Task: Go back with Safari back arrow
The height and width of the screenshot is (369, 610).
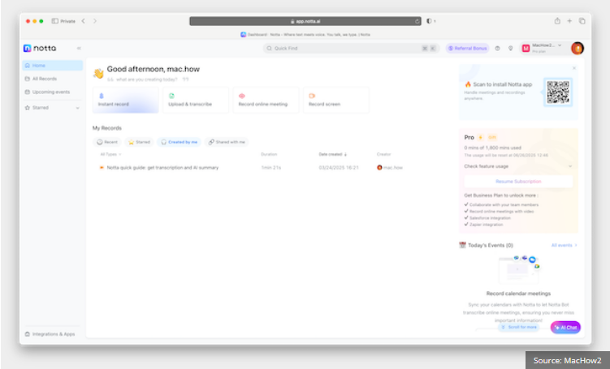Action: [83, 21]
